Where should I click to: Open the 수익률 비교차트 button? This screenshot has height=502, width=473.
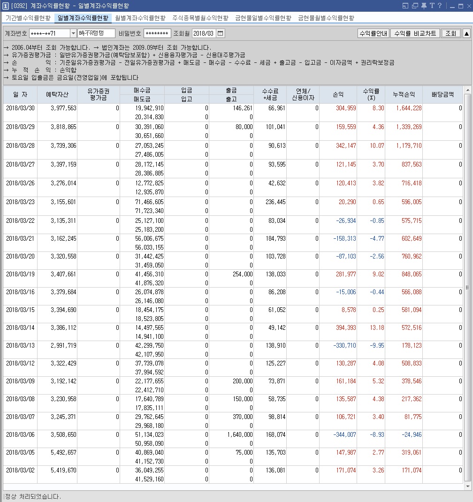[x=415, y=33]
